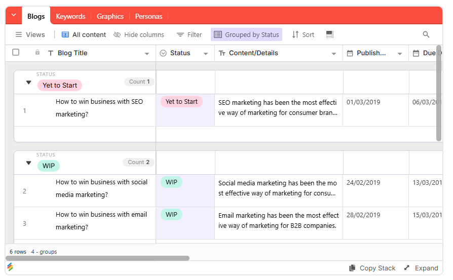Click the horizontal scrollbar thumb
Viewport: 453px width, 280px height.
point(98,258)
